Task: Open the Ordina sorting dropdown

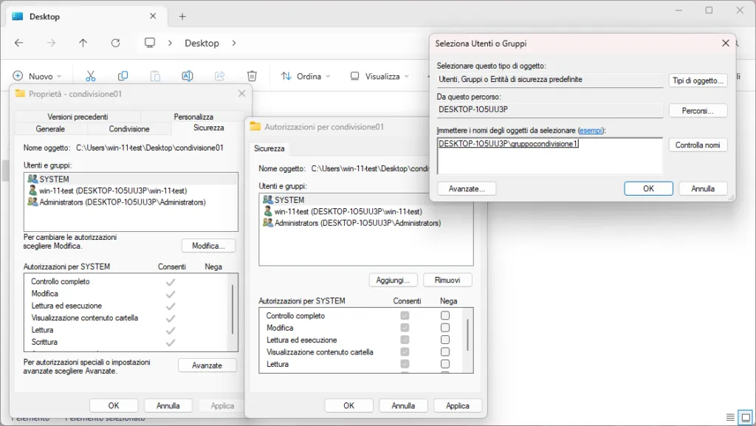Action: click(305, 75)
